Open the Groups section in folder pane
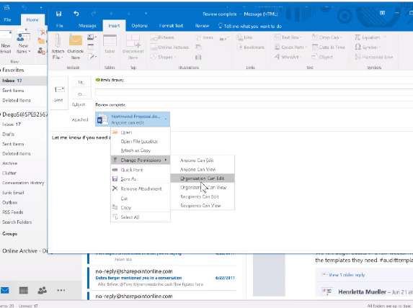This screenshot has width=413, height=308. 10,234
